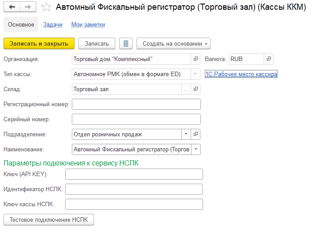Switch to the Задачи tab
313x235 pixels.
click(x=53, y=25)
